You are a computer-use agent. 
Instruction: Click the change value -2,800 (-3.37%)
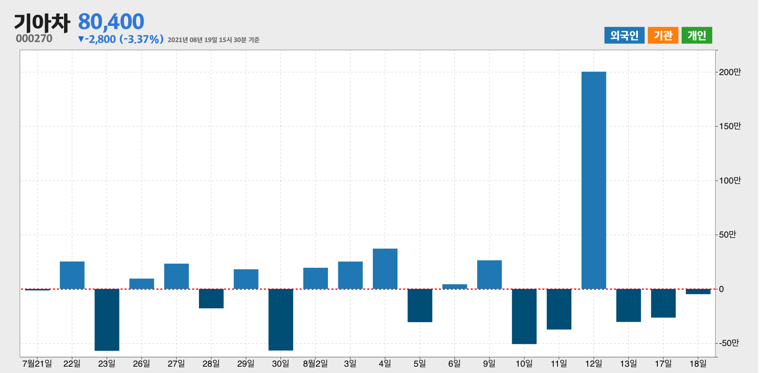coord(121,39)
